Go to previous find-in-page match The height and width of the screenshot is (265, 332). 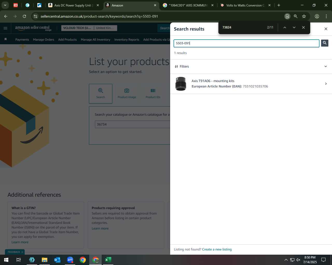[x=285, y=27]
